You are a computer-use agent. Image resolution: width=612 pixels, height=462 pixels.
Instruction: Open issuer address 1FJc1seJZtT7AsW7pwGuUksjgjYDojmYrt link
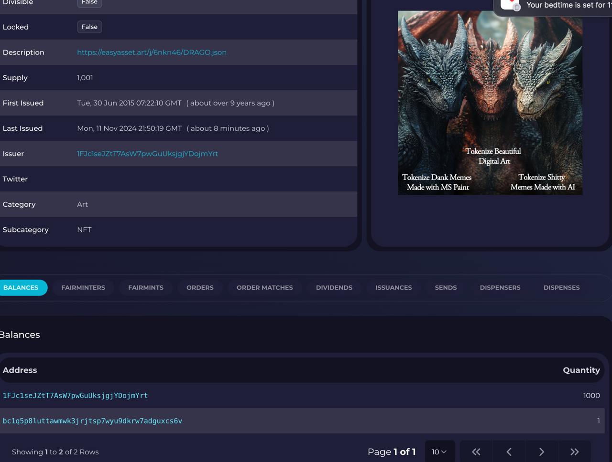tap(147, 154)
